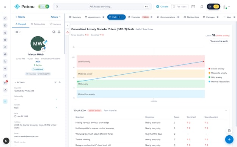Click the client reminder bell icon
The width and height of the screenshot is (237, 147).
tap(59, 32)
